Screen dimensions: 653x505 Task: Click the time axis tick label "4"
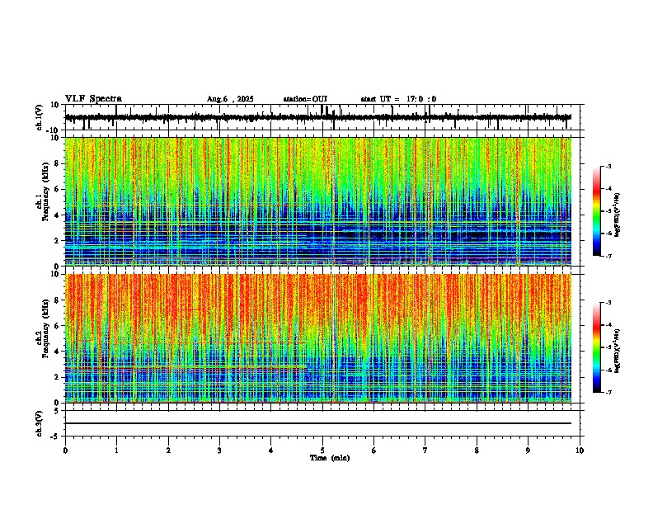pos(271,451)
